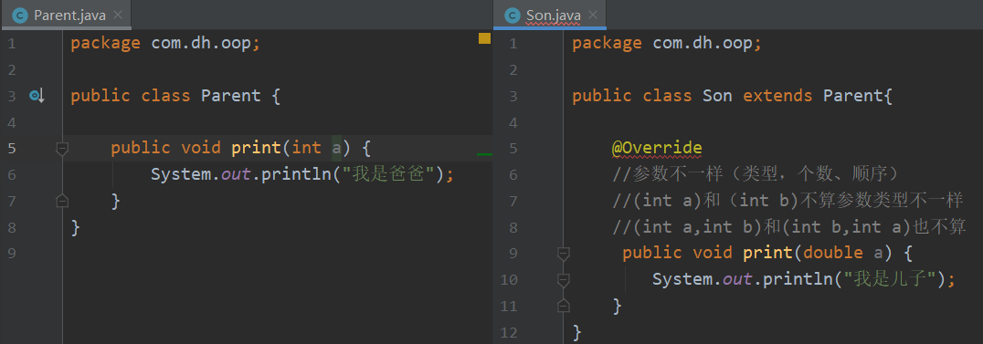Image resolution: width=983 pixels, height=344 pixels.
Task: Click class name 'Parent' in Parent.java declaration
Action: pos(231,96)
